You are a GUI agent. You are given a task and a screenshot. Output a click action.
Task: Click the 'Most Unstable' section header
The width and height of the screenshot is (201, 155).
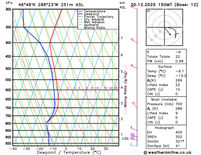tap(164, 100)
